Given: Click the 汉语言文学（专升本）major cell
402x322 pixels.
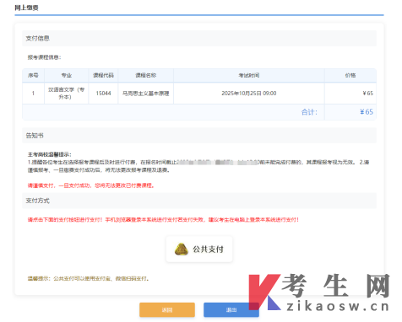Looking at the screenshot, I should click(67, 94).
